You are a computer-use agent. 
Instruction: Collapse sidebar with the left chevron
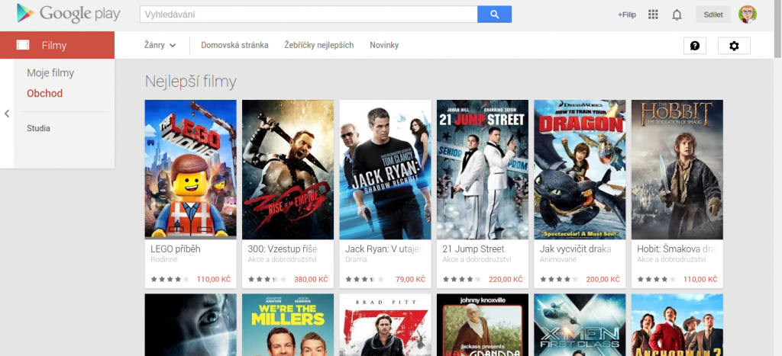click(x=7, y=114)
